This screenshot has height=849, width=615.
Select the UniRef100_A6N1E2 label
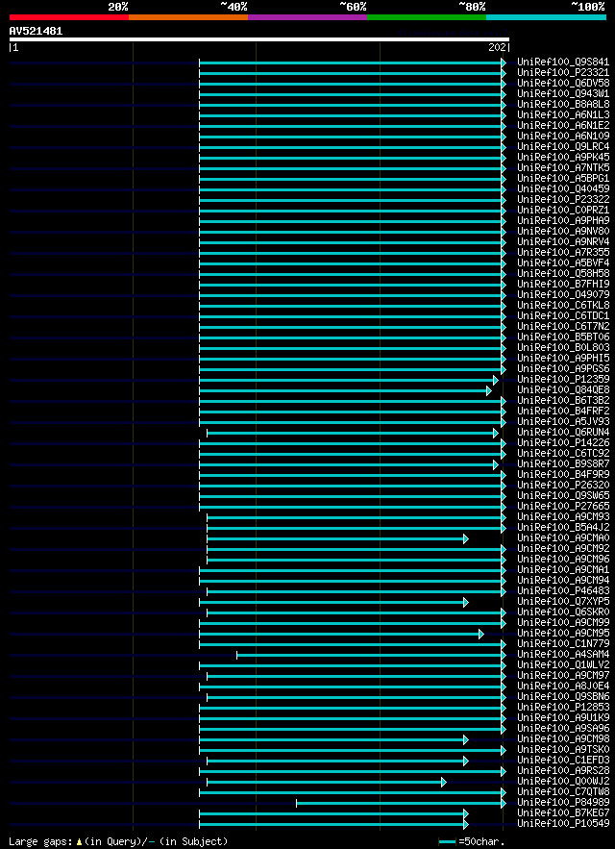(563, 126)
